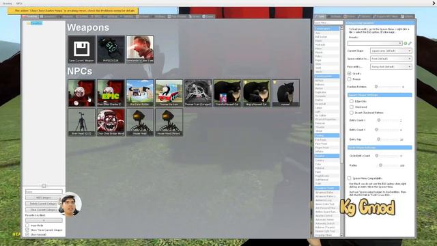Spawn the Choo Choo Bridge Worm NPC
The height and width of the screenshot is (246, 437).
(111, 122)
